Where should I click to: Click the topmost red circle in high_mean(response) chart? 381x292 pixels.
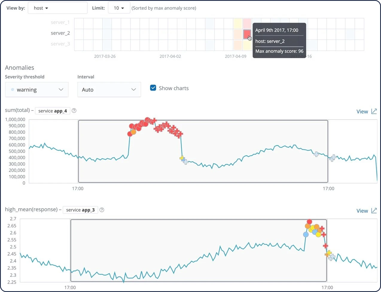click(x=309, y=222)
